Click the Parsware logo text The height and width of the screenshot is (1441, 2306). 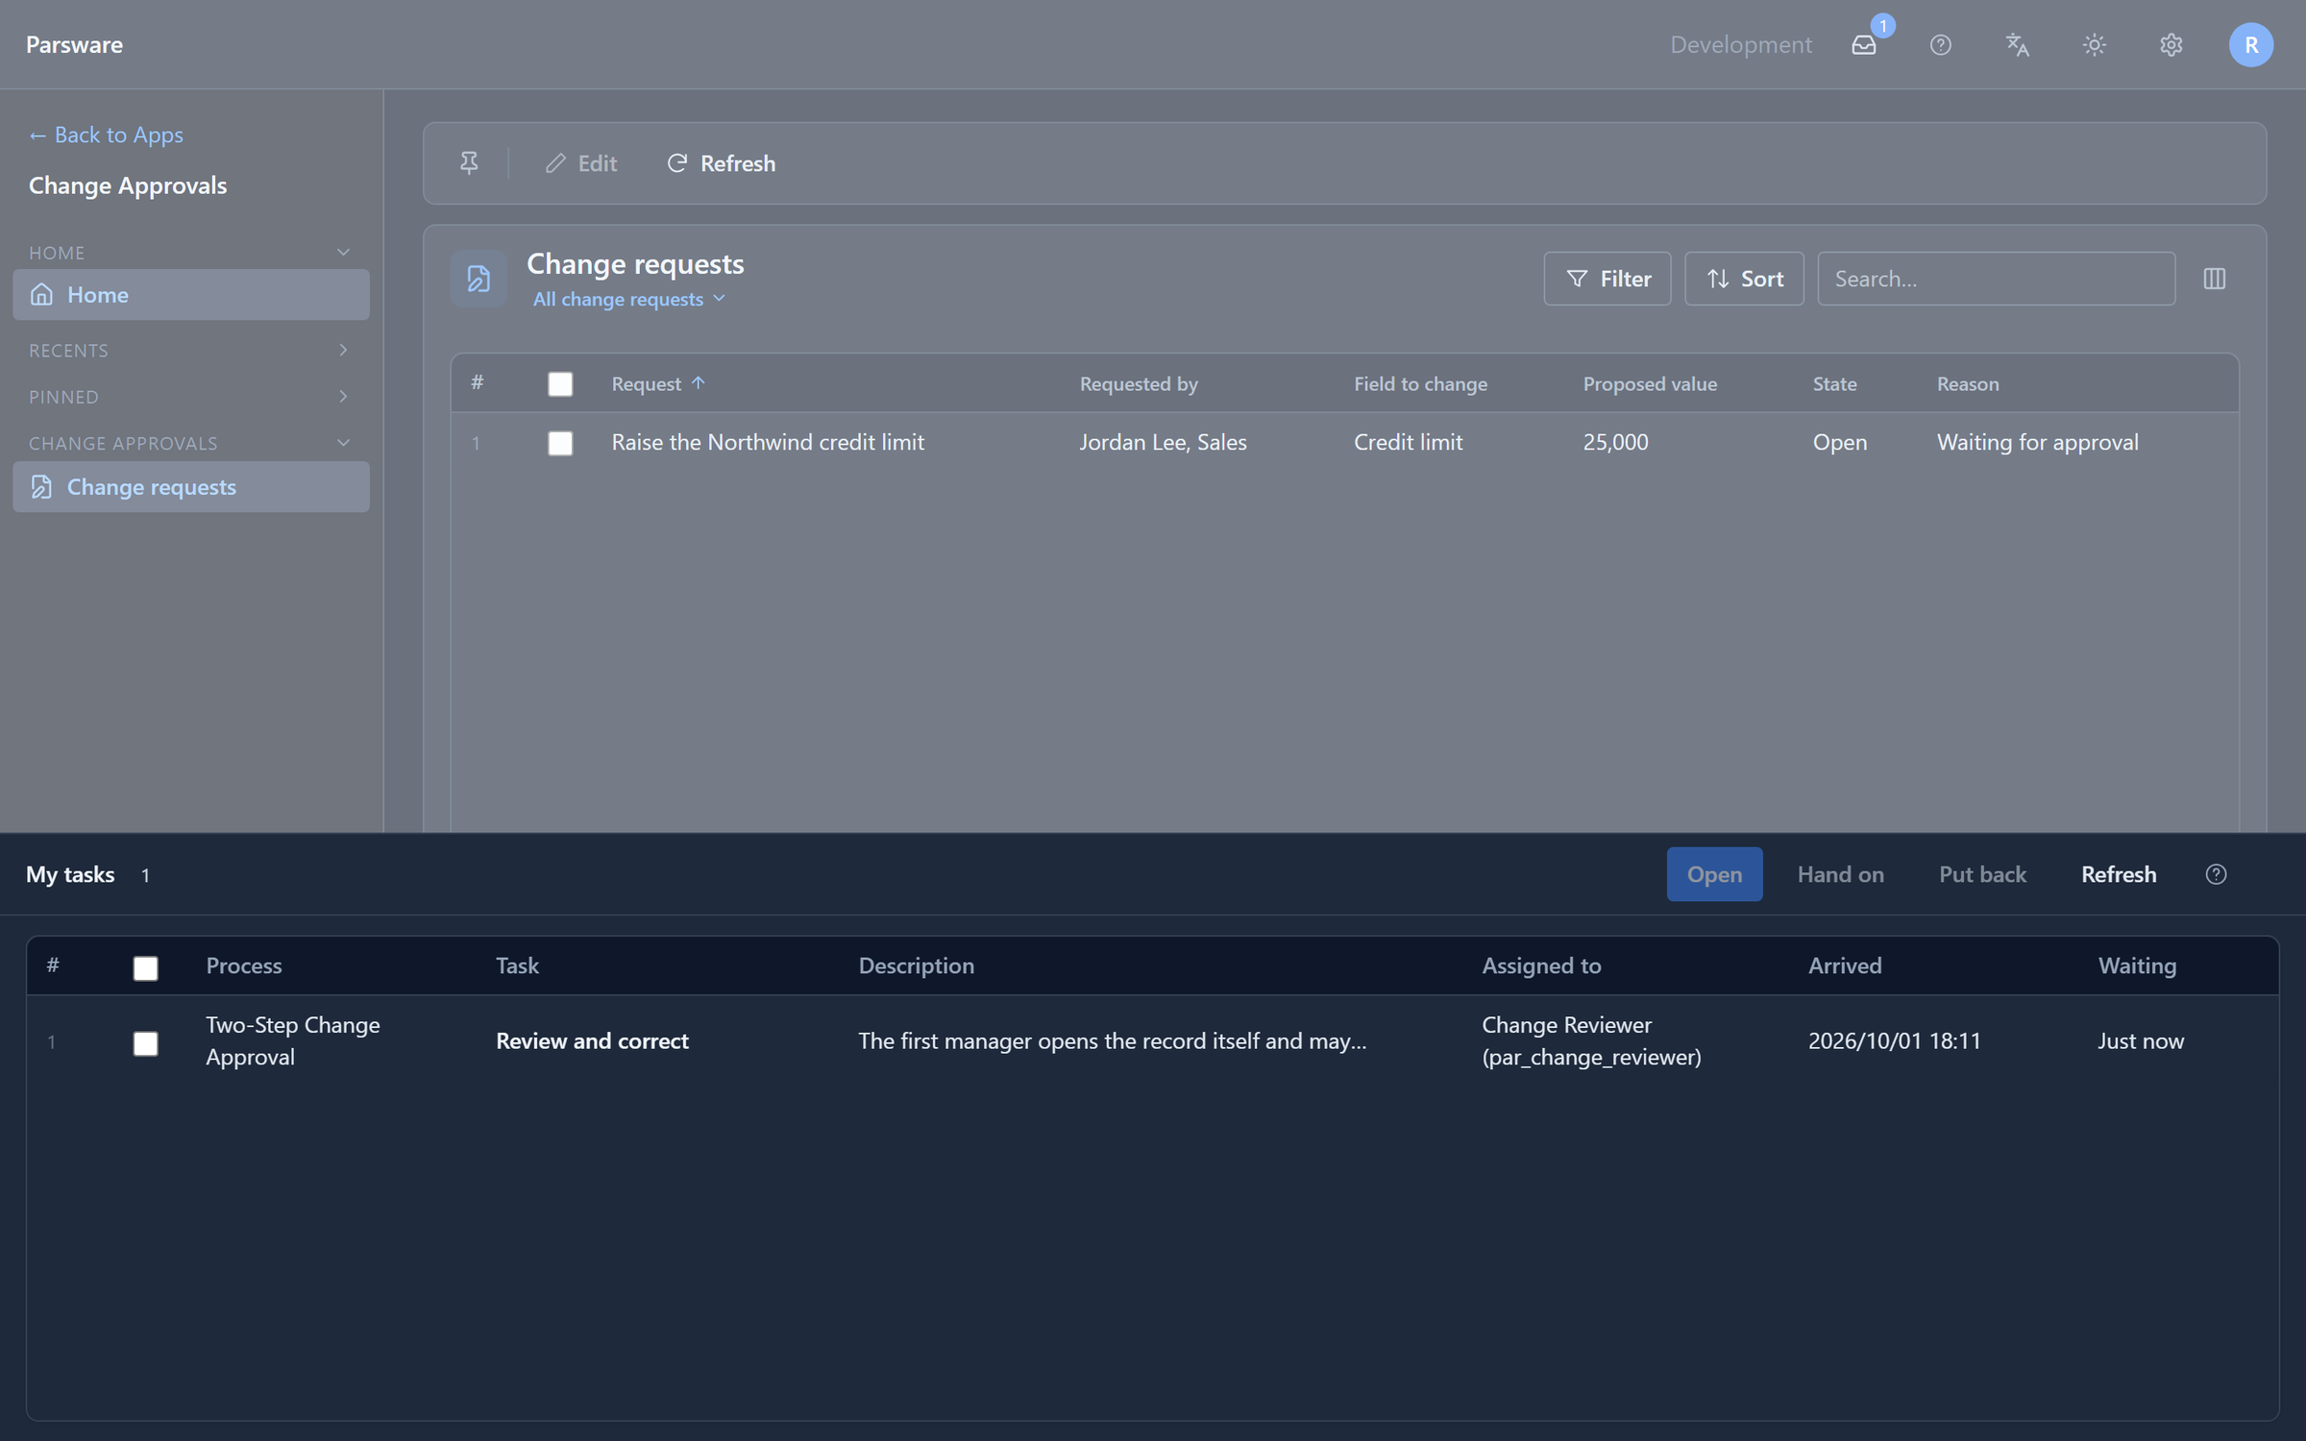[74, 45]
